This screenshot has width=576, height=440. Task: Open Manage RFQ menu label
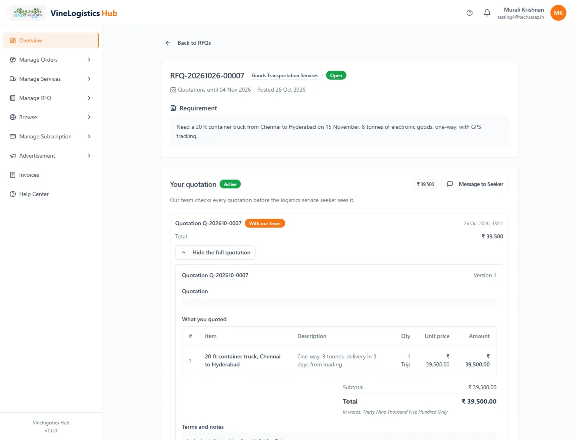click(35, 98)
